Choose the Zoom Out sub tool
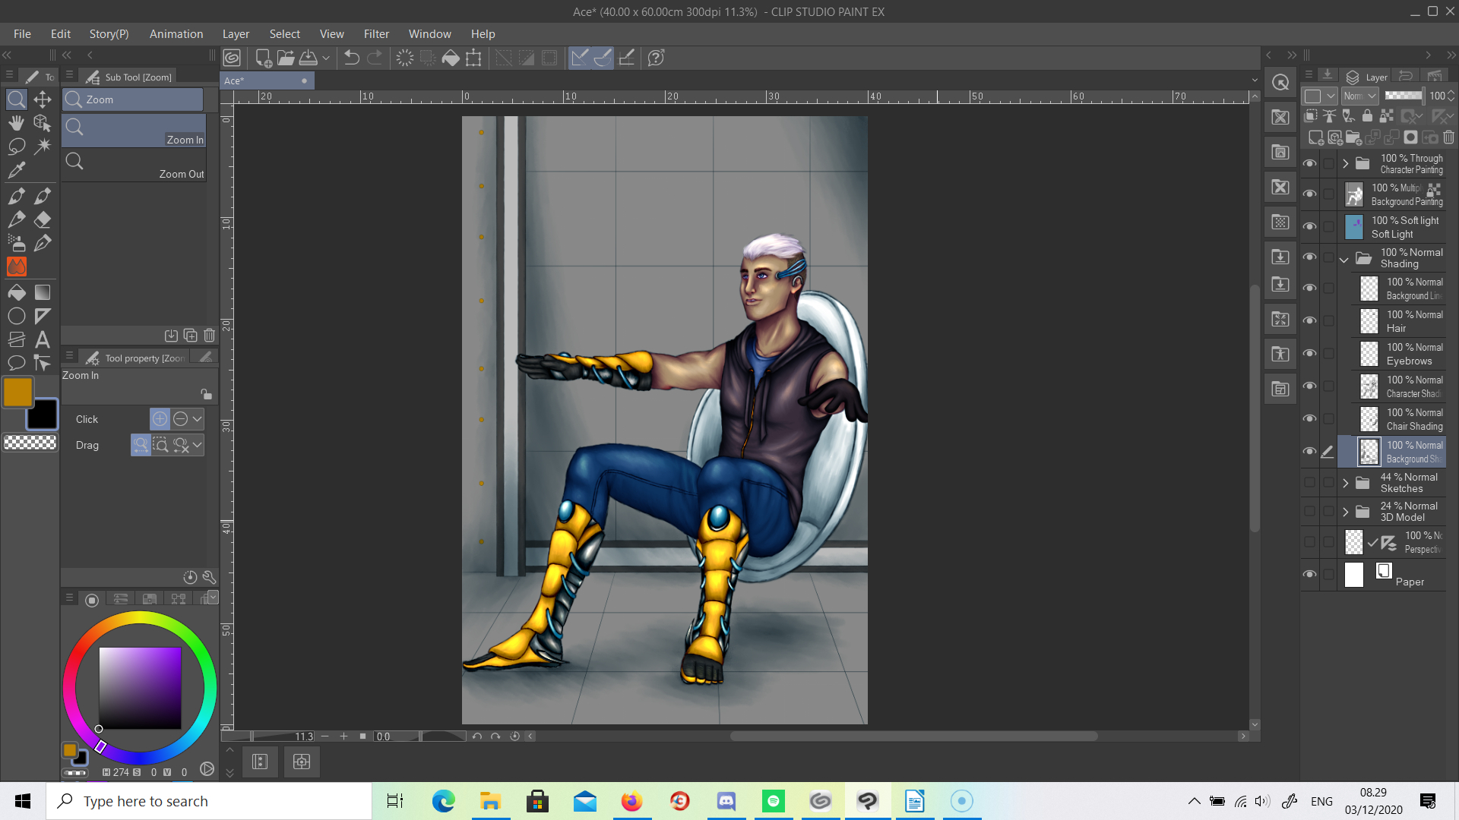Viewport: 1459px width, 820px height. pyautogui.click(x=135, y=166)
